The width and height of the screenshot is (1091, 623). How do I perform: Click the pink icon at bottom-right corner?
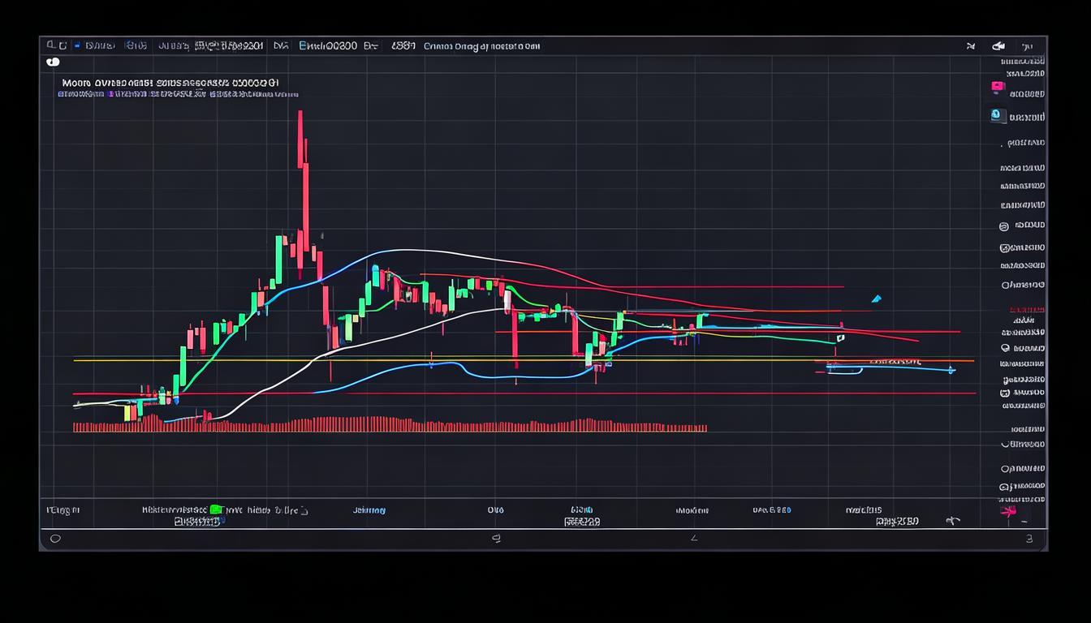click(1008, 511)
